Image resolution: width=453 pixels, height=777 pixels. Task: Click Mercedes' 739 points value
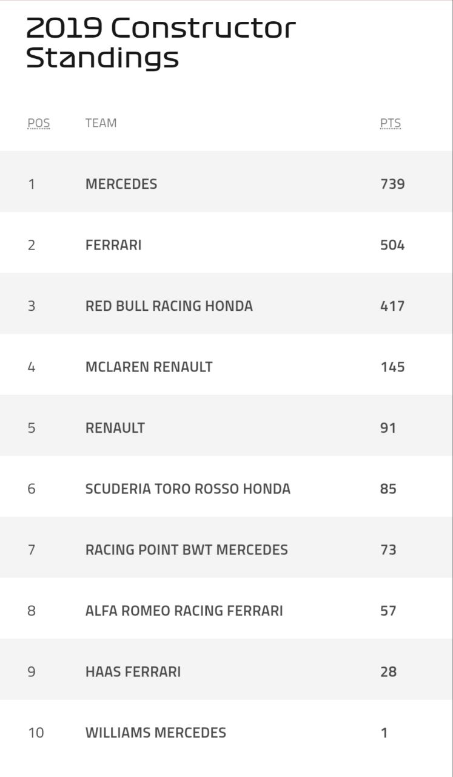click(x=392, y=184)
